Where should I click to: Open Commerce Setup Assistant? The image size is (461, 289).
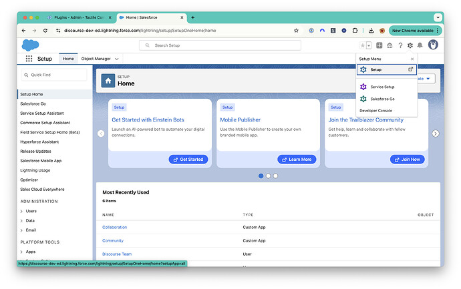(x=45, y=123)
